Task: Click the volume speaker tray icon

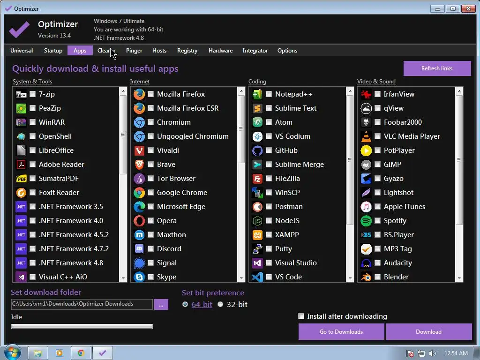Action: 433,353
